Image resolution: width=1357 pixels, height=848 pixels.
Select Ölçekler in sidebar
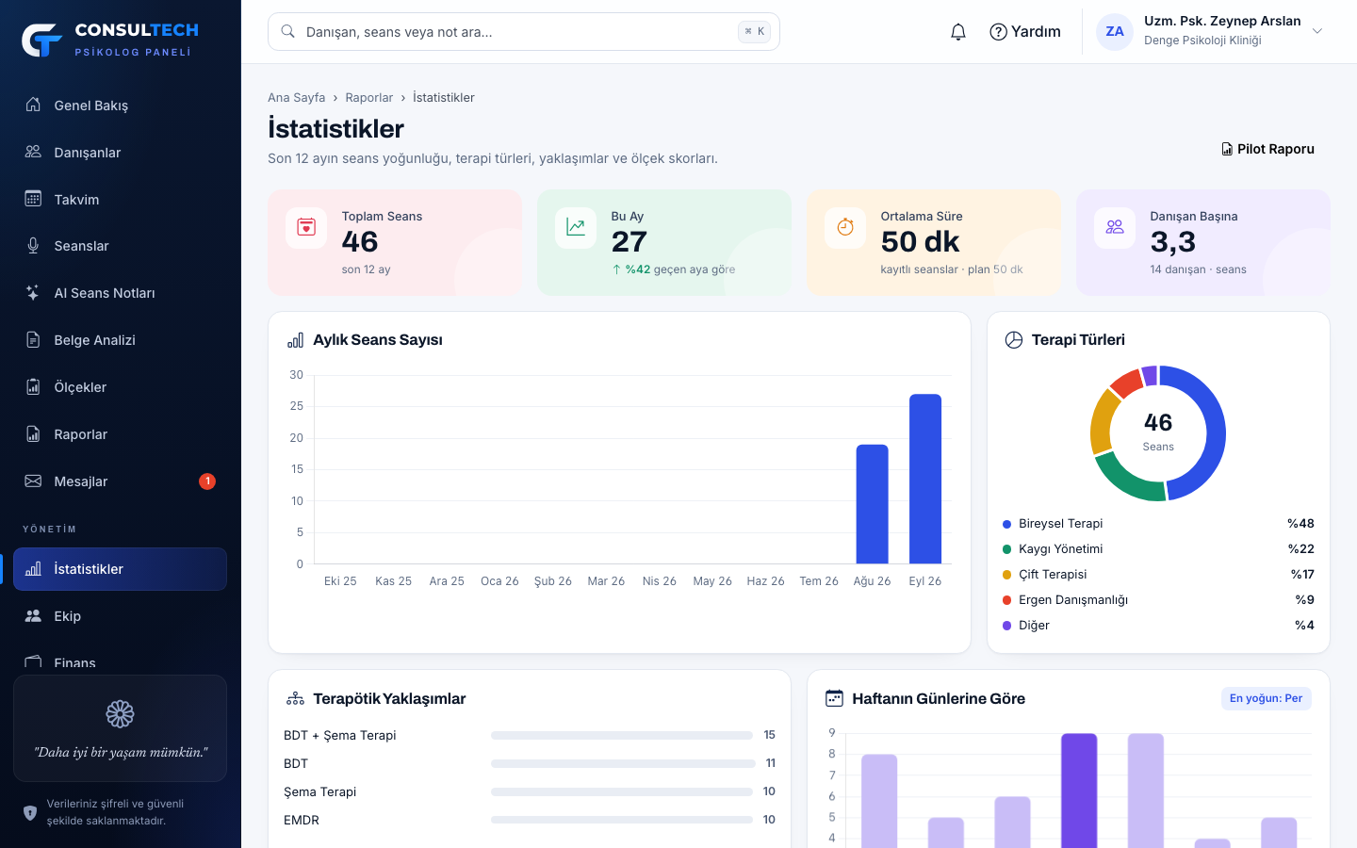(120, 387)
